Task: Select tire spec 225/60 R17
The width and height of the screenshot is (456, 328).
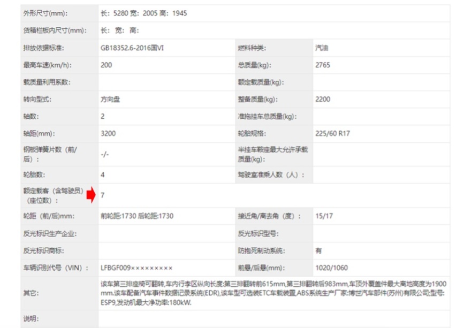Action: (332, 134)
